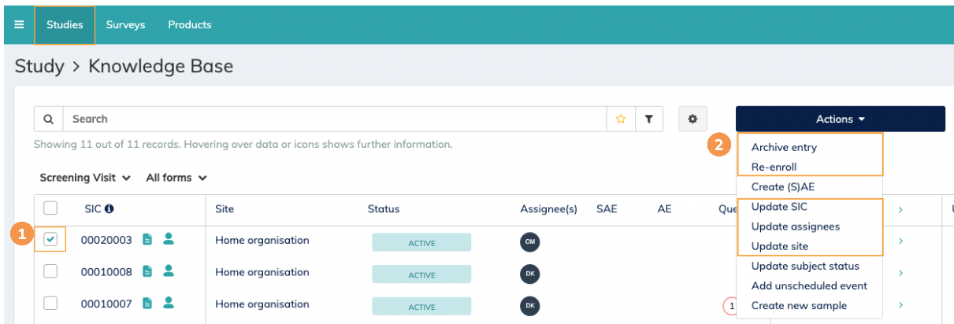Screen dimensions: 954x324
Task: Switch to the Surveys tab
Action: tap(125, 24)
